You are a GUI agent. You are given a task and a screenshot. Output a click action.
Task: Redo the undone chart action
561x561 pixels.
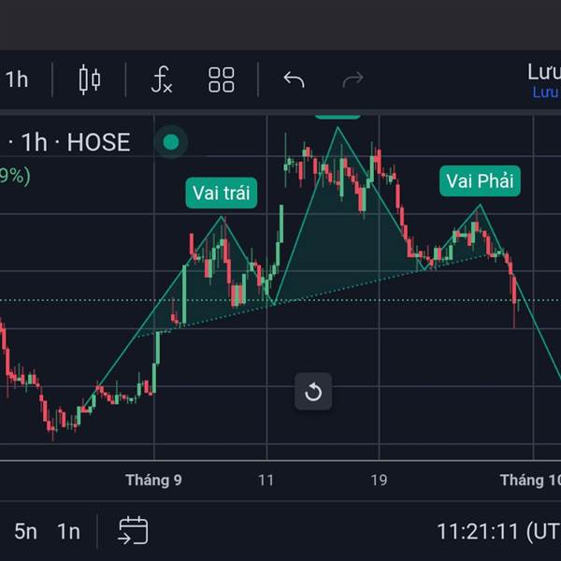coord(352,79)
